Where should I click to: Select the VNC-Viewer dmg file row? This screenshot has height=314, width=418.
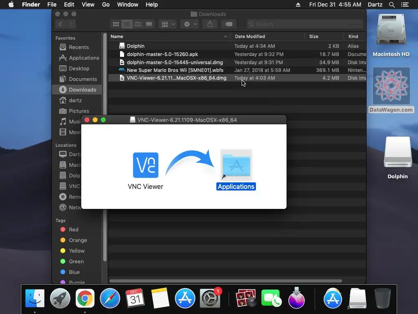[237, 78]
